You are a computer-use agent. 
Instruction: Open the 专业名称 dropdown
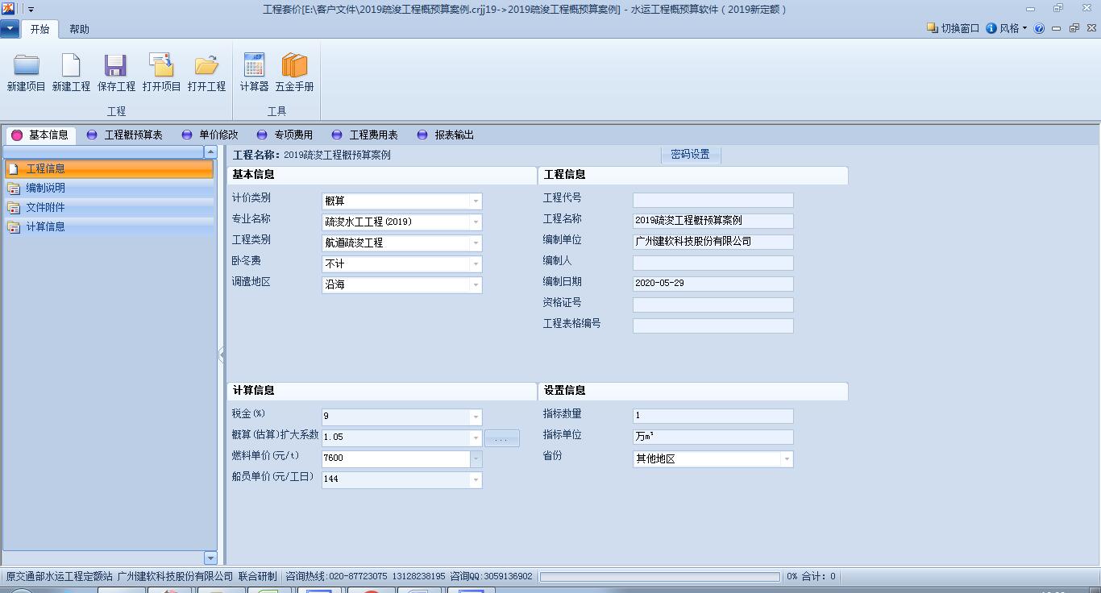(x=475, y=222)
